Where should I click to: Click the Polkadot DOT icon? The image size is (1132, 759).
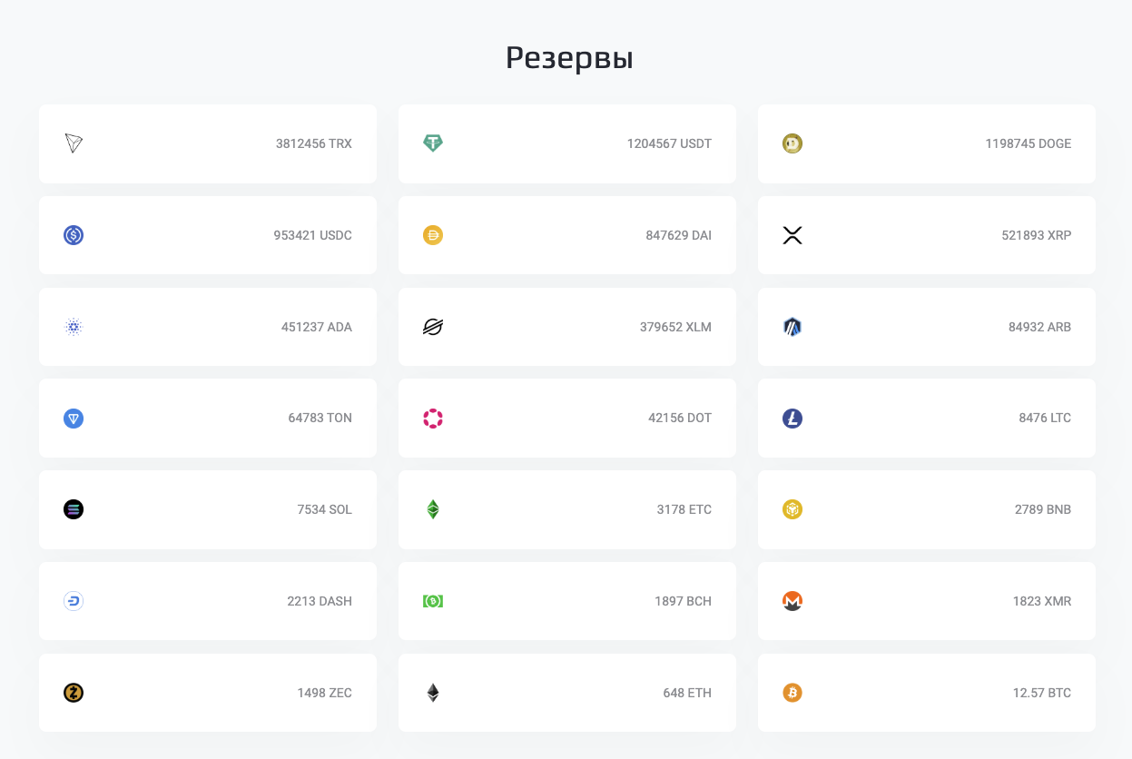pos(433,419)
